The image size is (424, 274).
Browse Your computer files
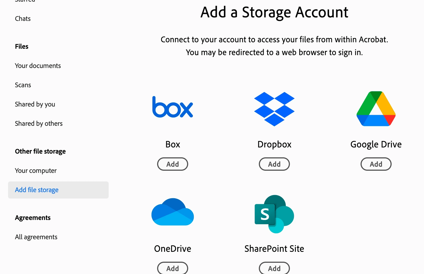[36, 171]
